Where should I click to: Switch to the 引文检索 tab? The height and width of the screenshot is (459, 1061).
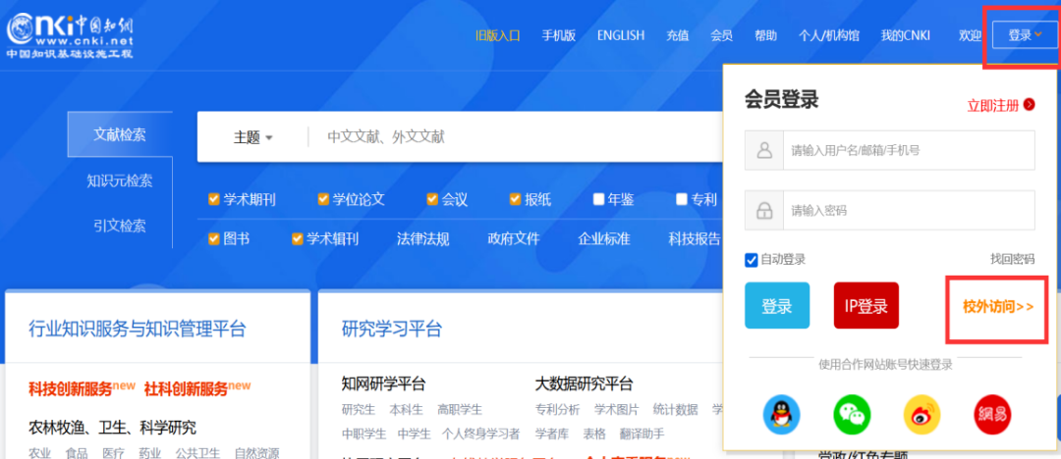[120, 226]
